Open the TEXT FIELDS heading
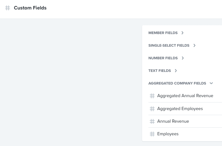Image resolution: width=222 pixels, height=146 pixels. (159, 71)
